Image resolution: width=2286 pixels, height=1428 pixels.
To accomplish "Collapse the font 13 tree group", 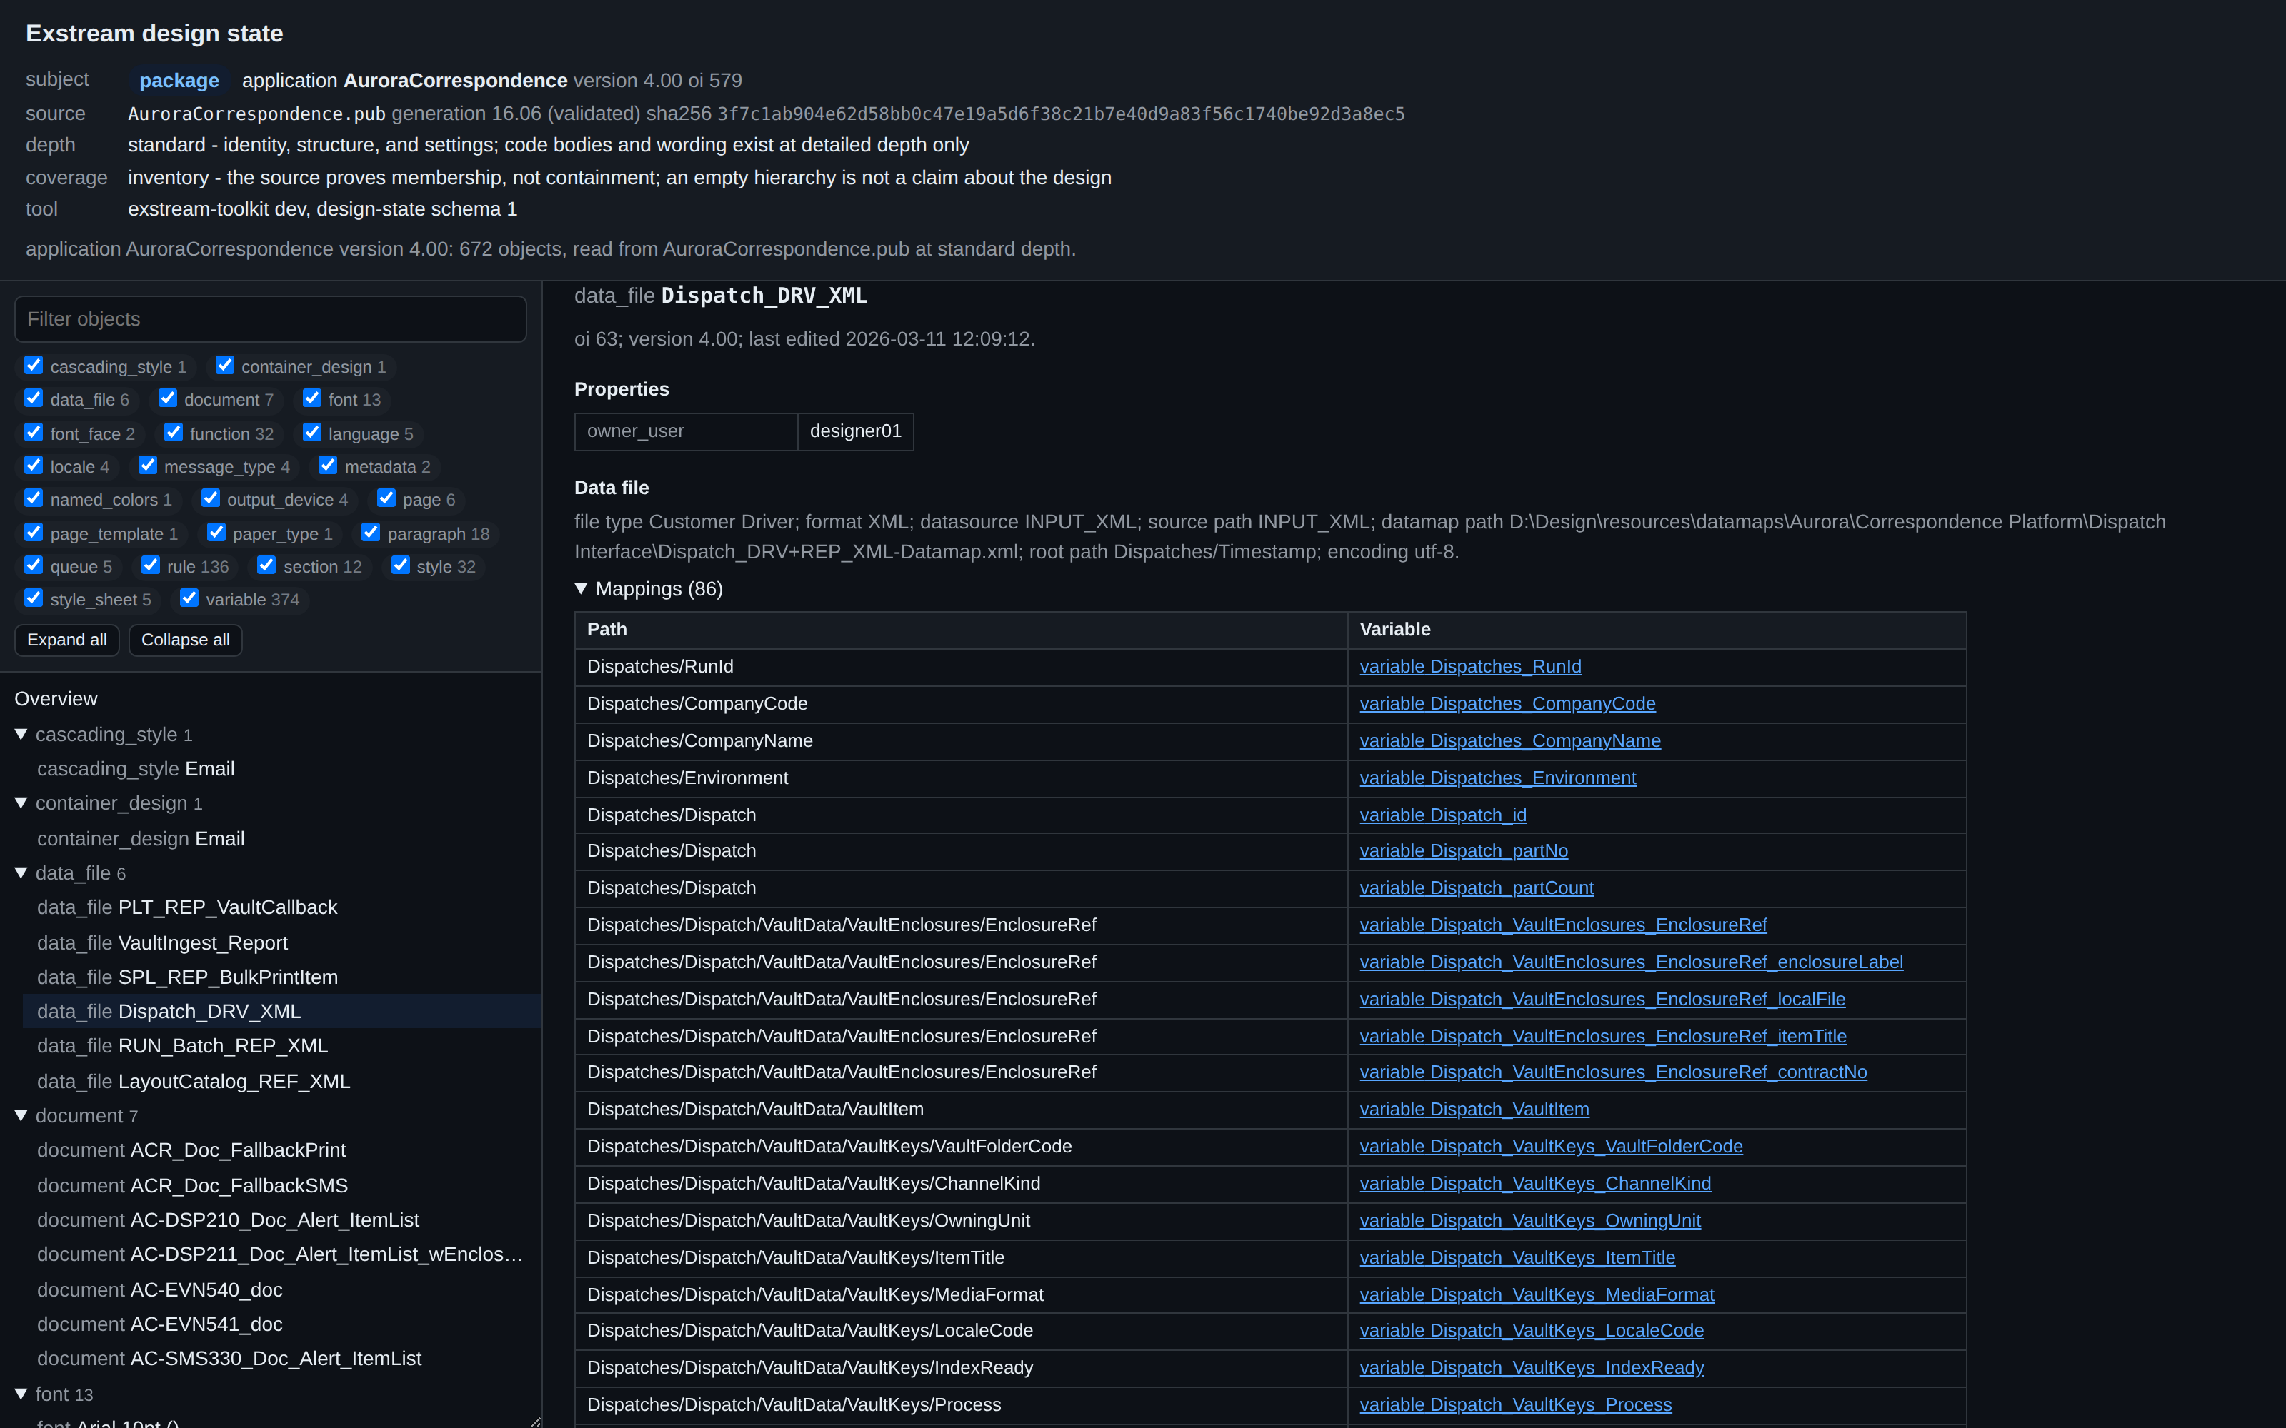I will [x=21, y=1395].
